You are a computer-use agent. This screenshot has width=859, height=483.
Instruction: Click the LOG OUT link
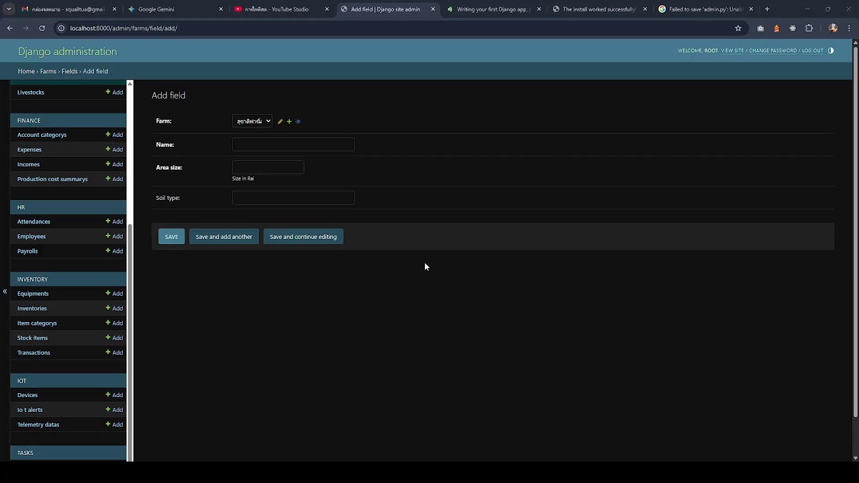(x=812, y=50)
